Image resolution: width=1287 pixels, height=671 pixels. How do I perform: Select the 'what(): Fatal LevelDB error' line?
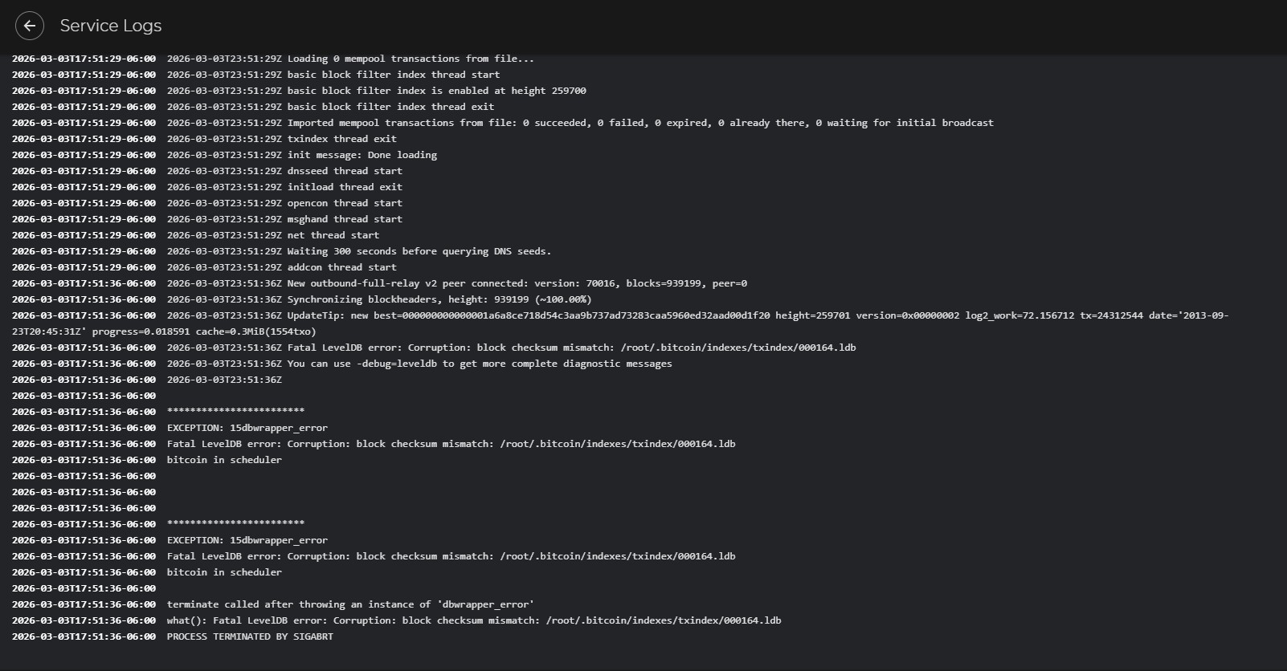[x=474, y=620]
